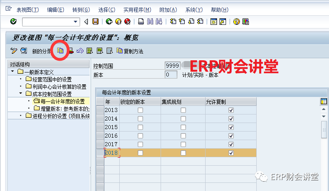Click the 新的分录 button
Screen dimensions: 329x191
[x=42, y=51]
